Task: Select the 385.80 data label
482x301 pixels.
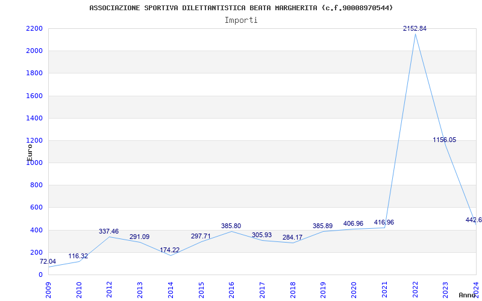Action: point(231,226)
